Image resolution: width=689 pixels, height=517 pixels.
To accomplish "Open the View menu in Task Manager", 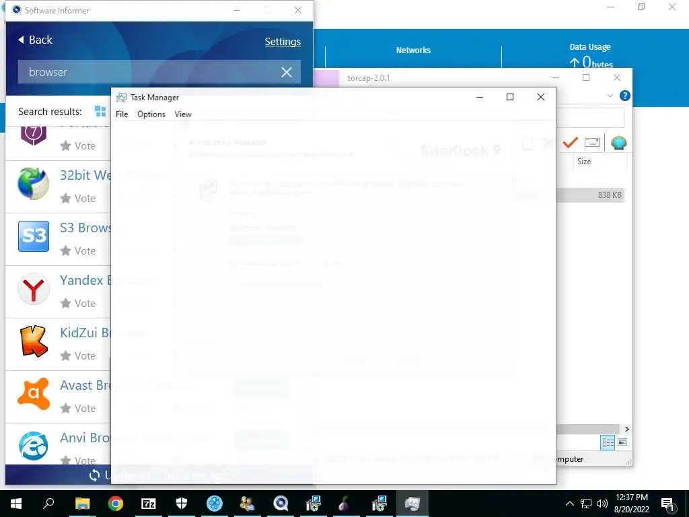I will [x=183, y=114].
